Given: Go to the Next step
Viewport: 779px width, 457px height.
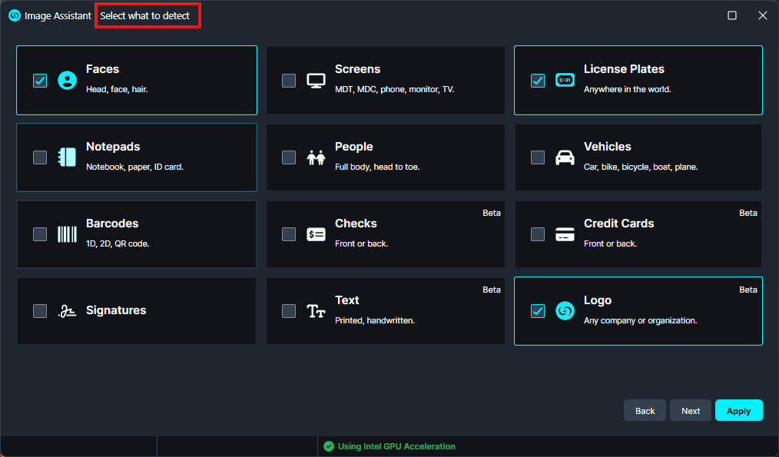Looking at the screenshot, I should point(690,411).
